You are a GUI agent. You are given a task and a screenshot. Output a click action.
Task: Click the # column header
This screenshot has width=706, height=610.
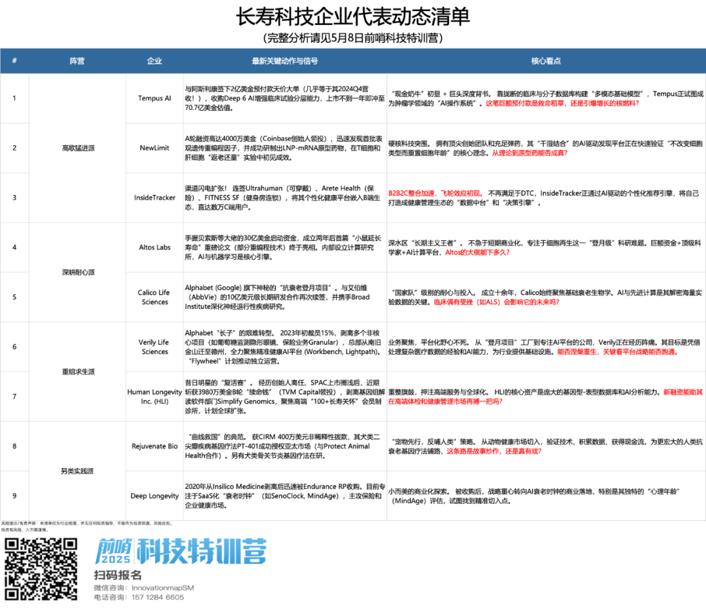click(14, 61)
